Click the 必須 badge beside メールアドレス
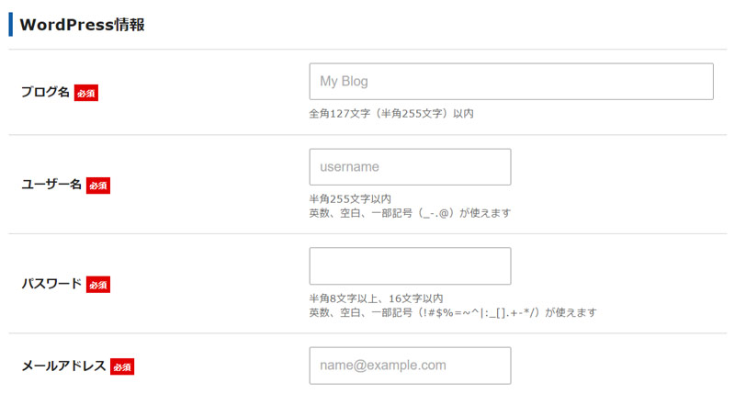735x394 pixels. [122, 366]
